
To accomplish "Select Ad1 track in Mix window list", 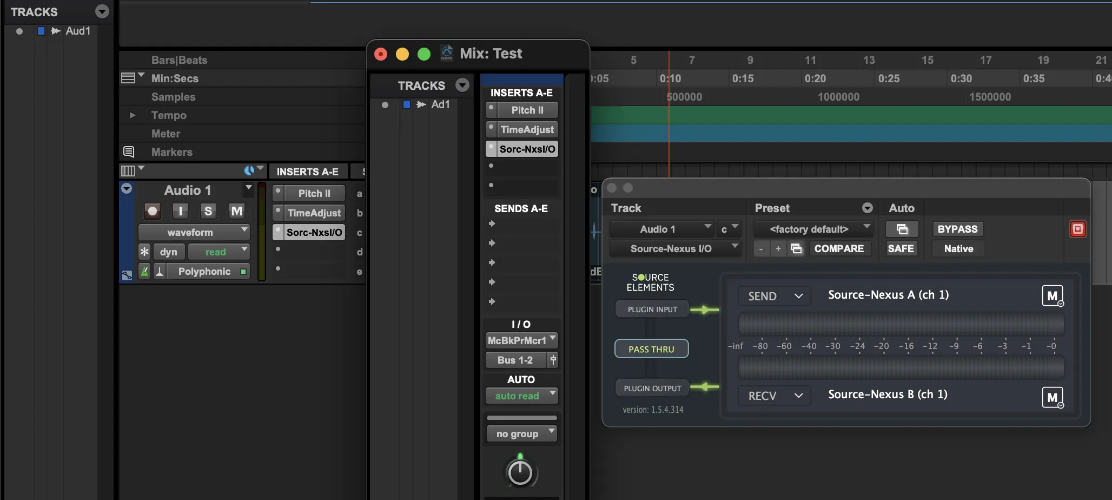I will [x=440, y=104].
